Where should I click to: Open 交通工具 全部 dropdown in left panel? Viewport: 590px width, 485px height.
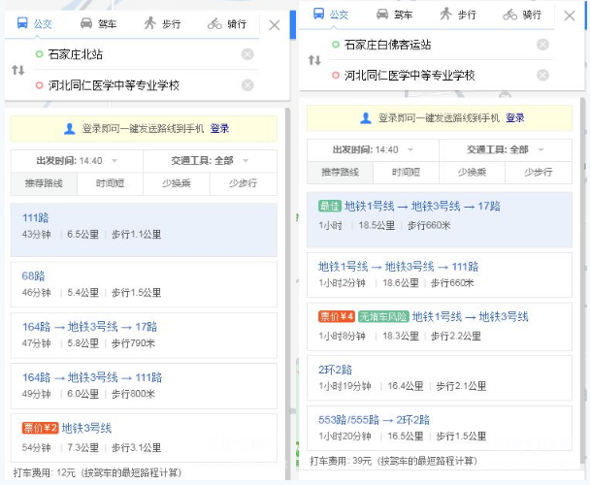coord(210,161)
